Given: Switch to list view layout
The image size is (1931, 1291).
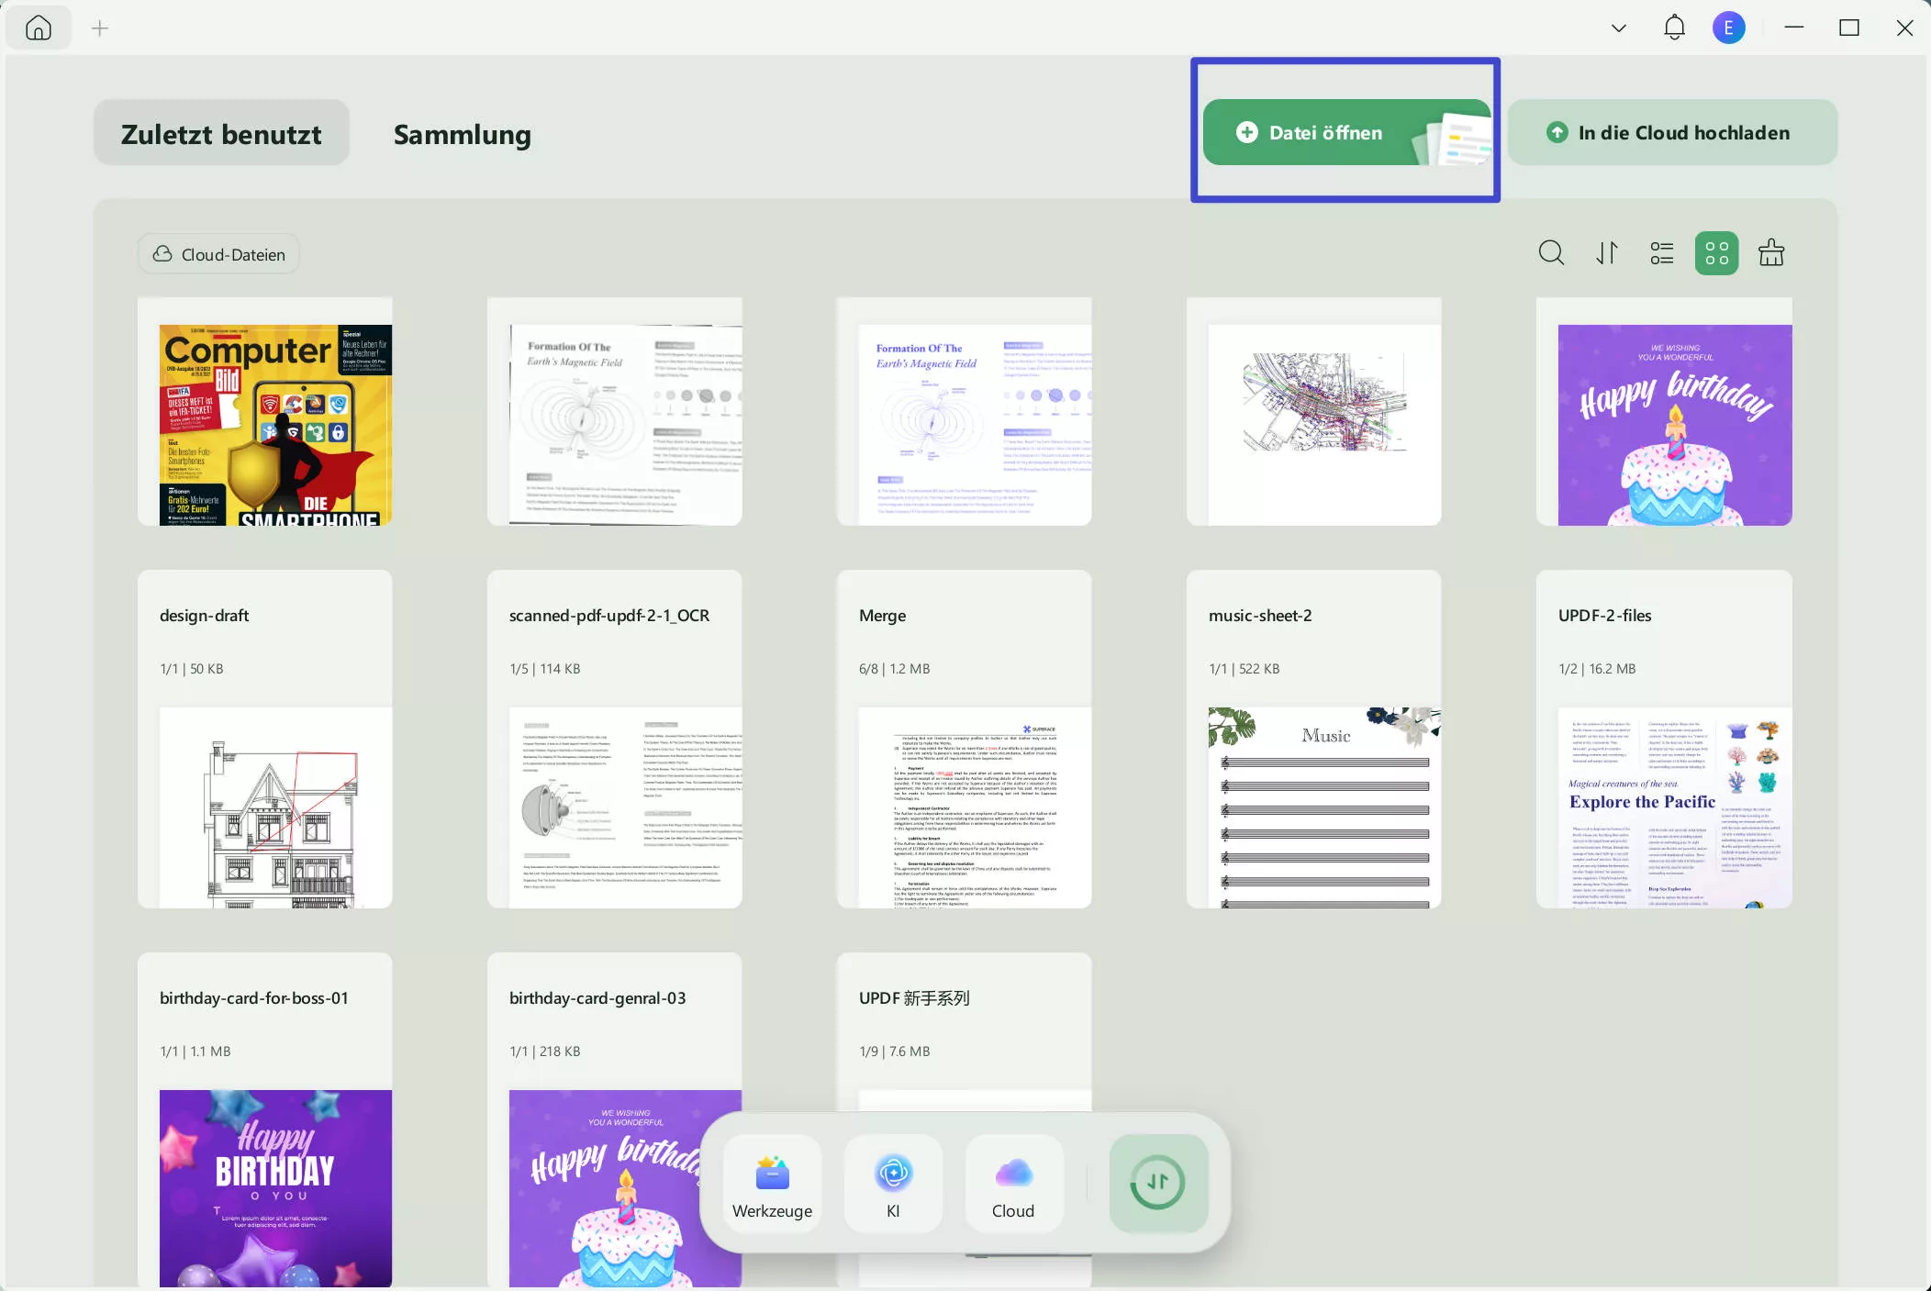Looking at the screenshot, I should coord(1661,252).
